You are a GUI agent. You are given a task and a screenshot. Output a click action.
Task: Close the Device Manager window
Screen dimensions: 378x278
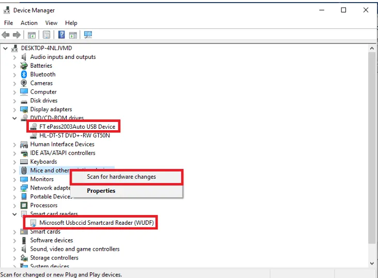pos(366,10)
